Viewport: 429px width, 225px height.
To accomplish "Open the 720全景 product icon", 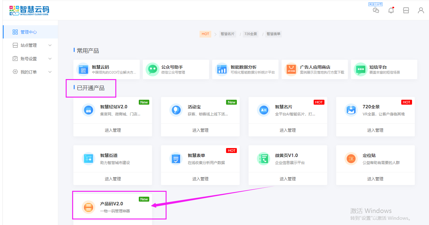I will pos(351,110).
